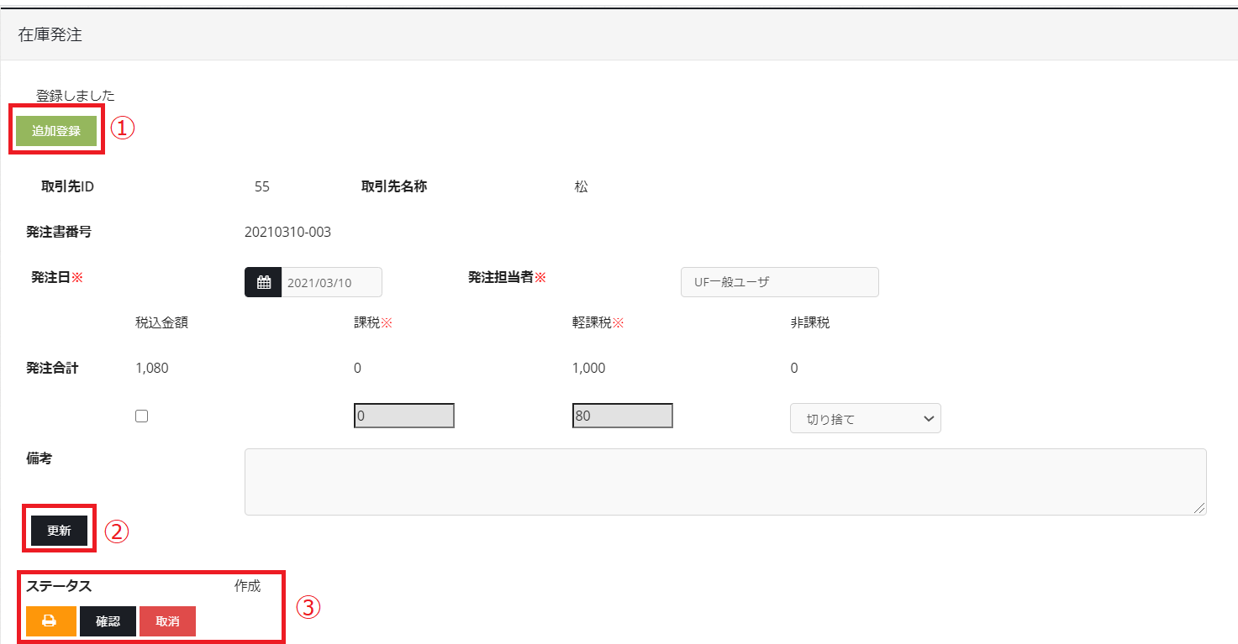This screenshot has width=1238, height=644.
Task: Click the 取引先ID value 55
Action: point(262,187)
